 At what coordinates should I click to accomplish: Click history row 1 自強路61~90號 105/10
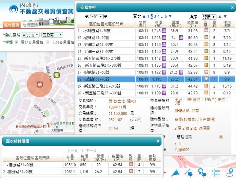(x=82, y=165)
